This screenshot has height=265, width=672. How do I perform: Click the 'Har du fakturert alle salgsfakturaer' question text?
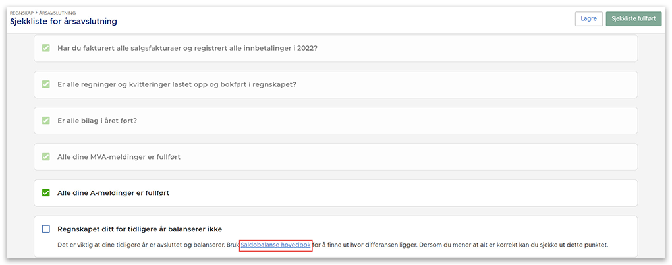188,48
